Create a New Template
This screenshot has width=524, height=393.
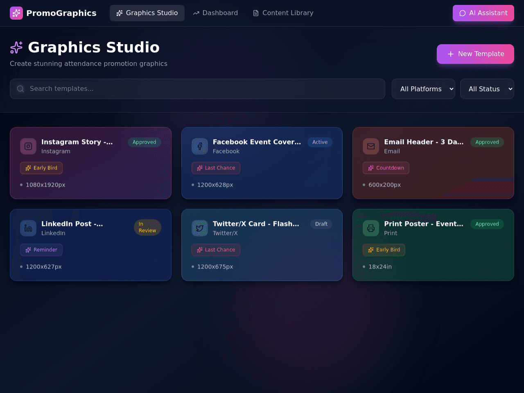coord(475,54)
